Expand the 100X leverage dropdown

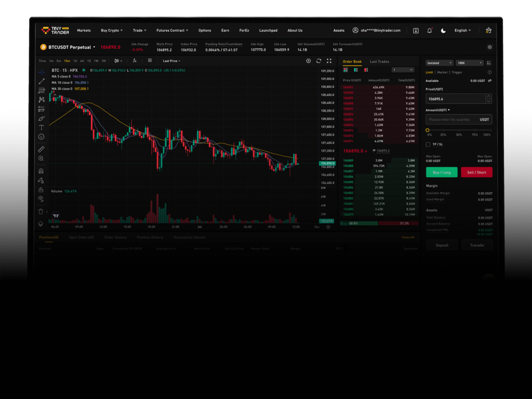point(468,63)
